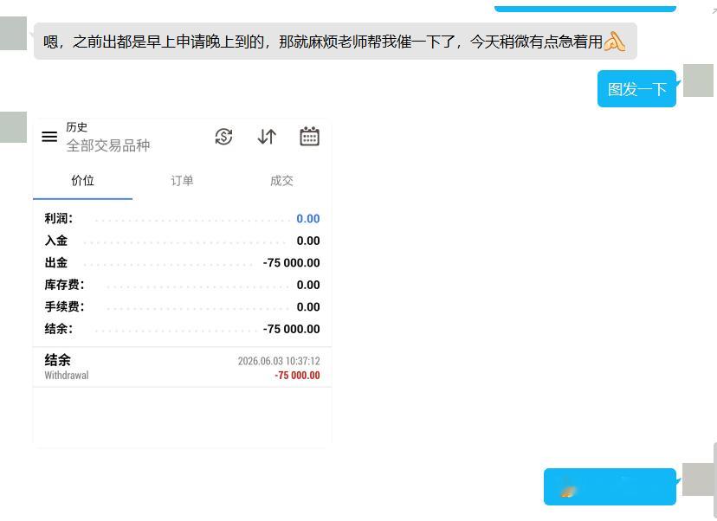The image size is (717, 521).
Task: Click the currency symbol refresh icon
Action: tap(223, 137)
